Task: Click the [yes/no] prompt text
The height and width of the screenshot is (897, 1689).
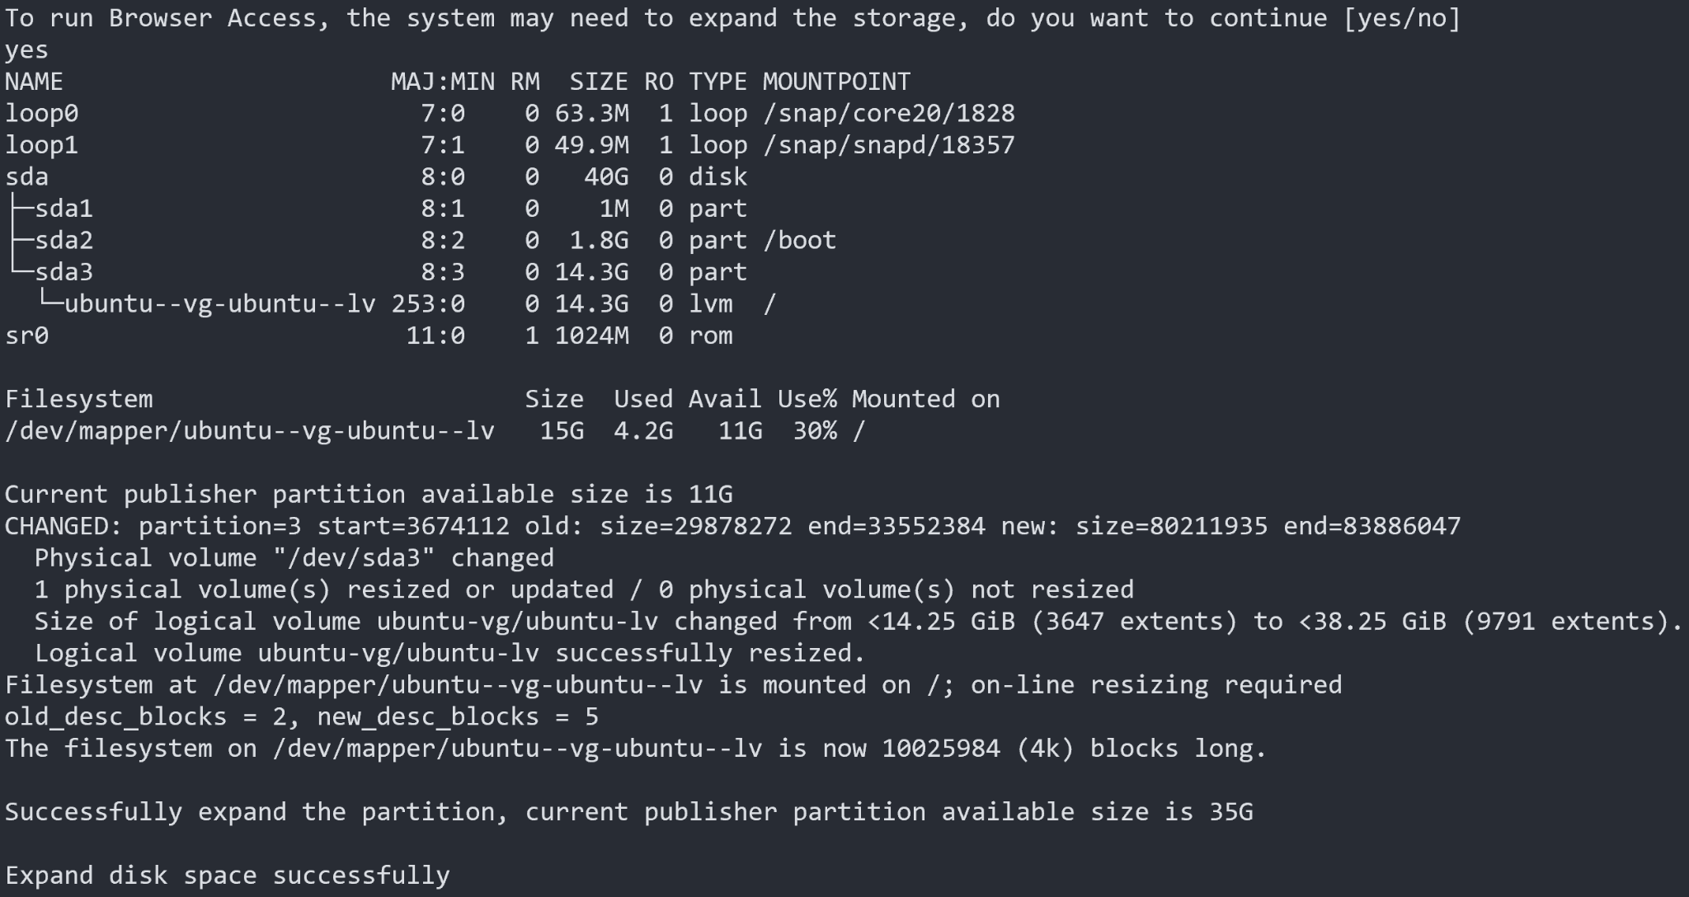Action: point(1402,18)
